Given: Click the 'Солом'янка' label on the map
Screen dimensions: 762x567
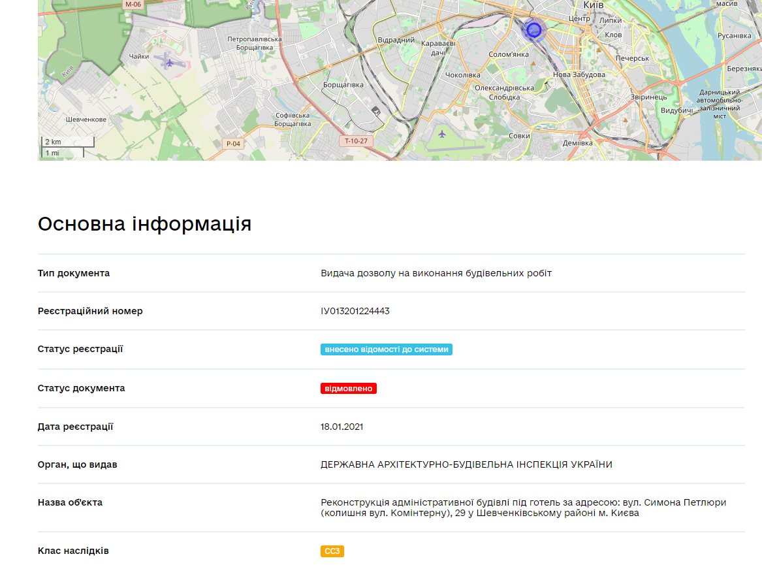Looking at the screenshot, I should (509, 54).
